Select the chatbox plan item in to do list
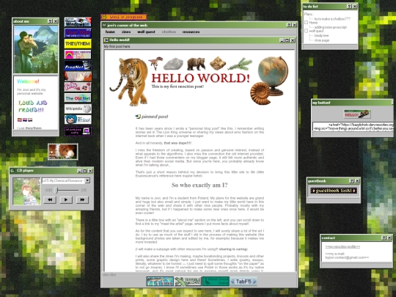Viewport: 396px width, 297px height. 332,18
